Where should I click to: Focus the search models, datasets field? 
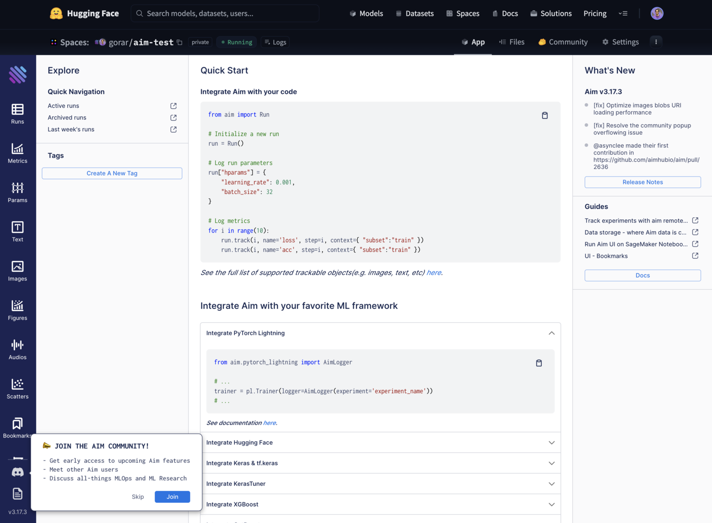point(225,13)
